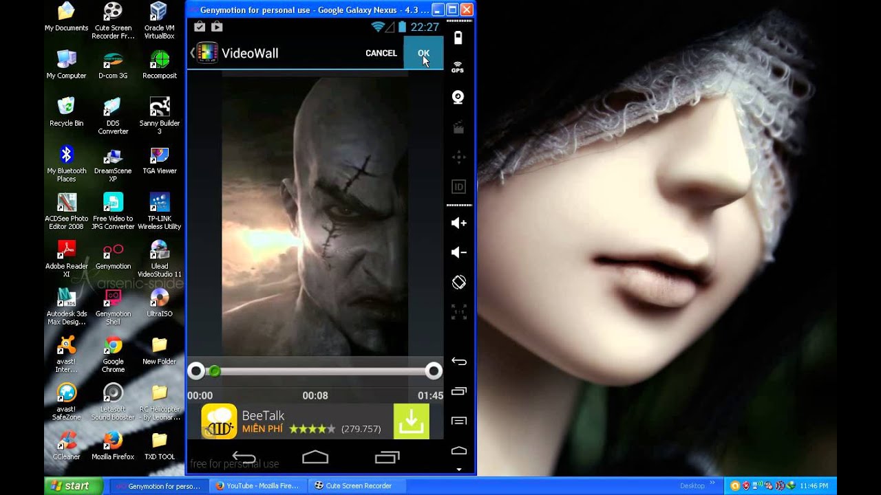The height and width of the screenshot is (495, 881).
Task: Tap the VideoWall app icon to go back
Action: click(x=207, y=53)
